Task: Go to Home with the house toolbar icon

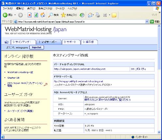Action: (x=43, y=15)
